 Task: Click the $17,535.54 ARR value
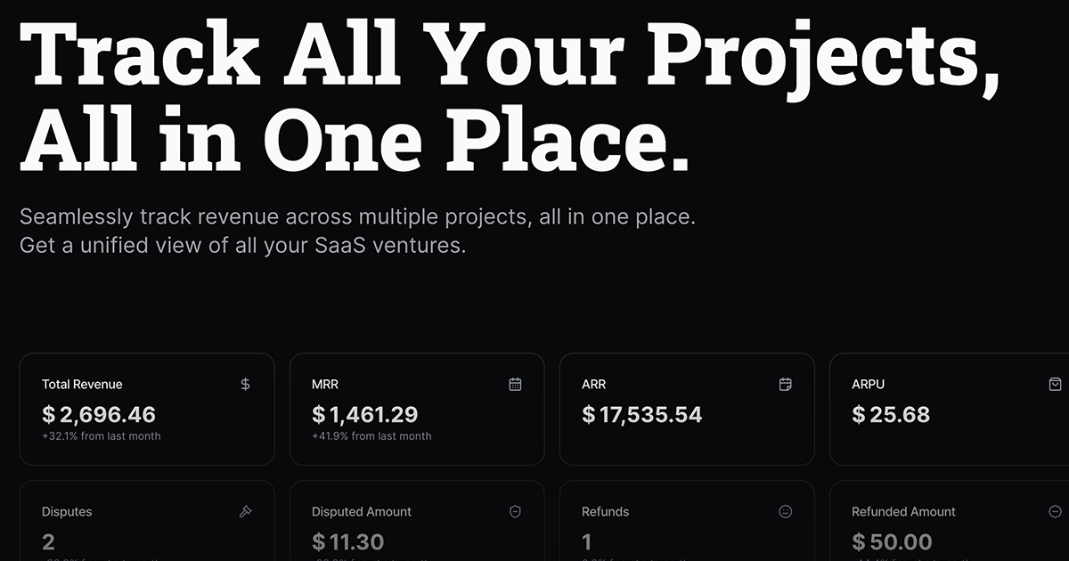click(x=641, y=414)
